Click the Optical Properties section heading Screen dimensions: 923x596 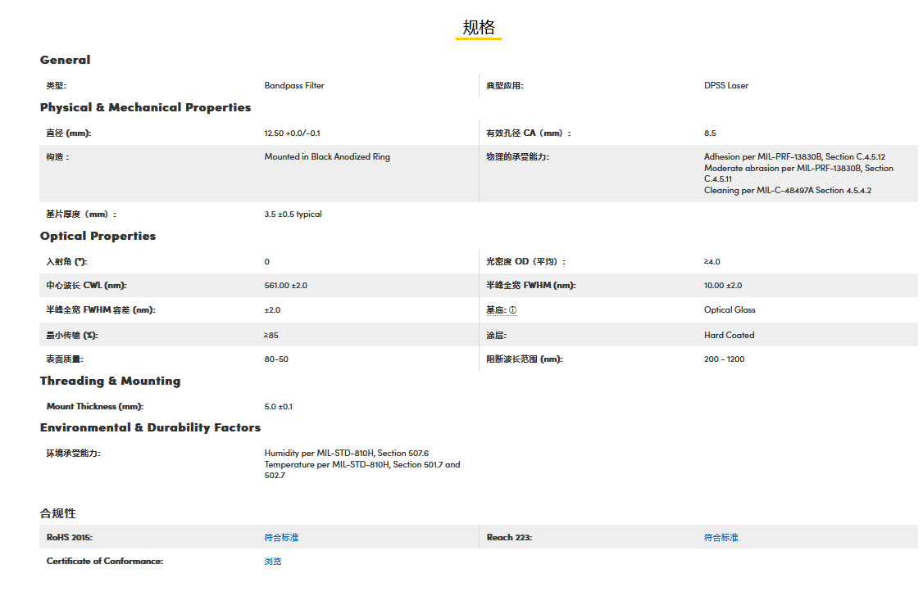click(98, 236)
